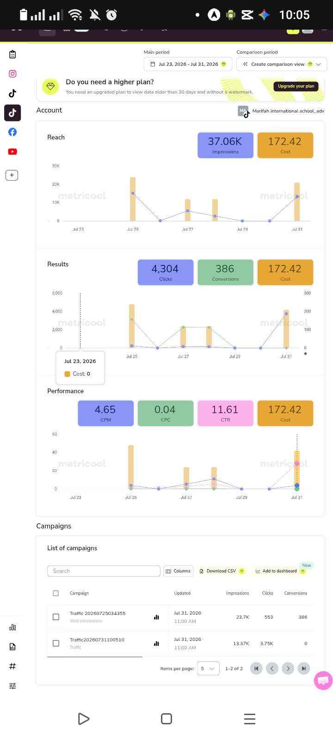Tick the checkbox for Traffic 20260725034355
Image resolution: width=333 pixels, height=741 pixels.
pyautogui.click(x=56, y=617)
